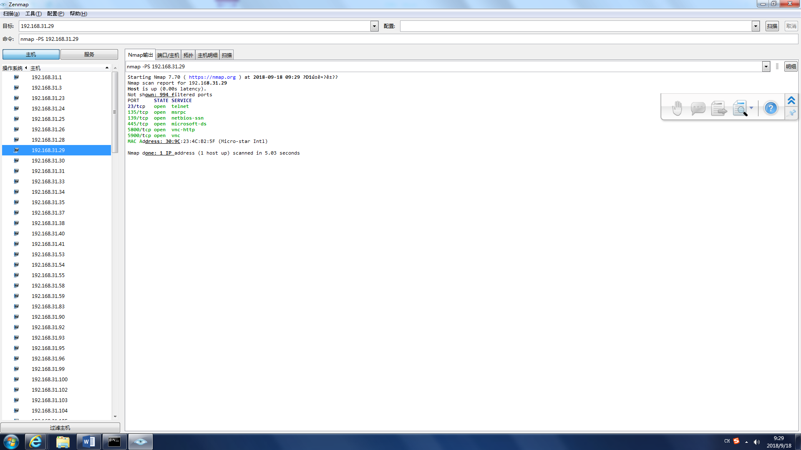This screenshot has width=801, height=450.
Task: Click the blue question mark help icon
Action: pyautogui.click(x=771, y=108)
